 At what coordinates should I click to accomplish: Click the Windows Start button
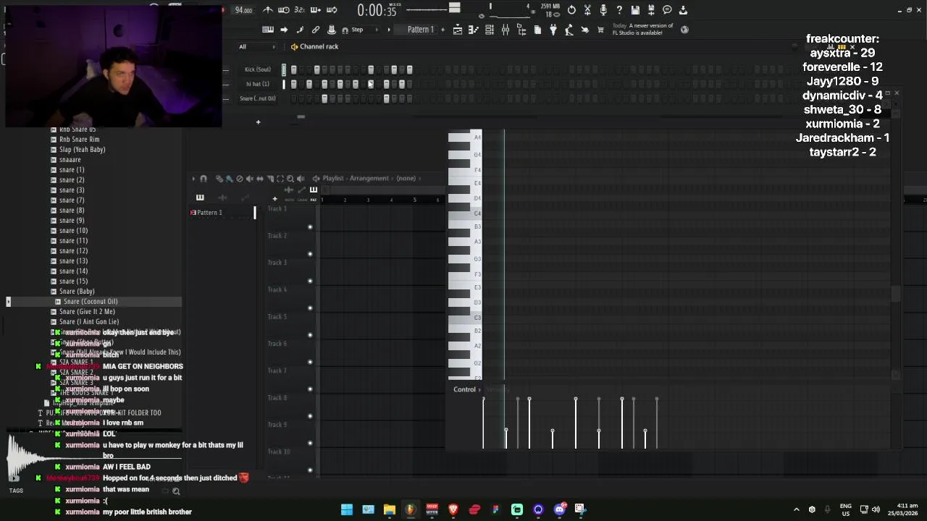pos(347,509)
